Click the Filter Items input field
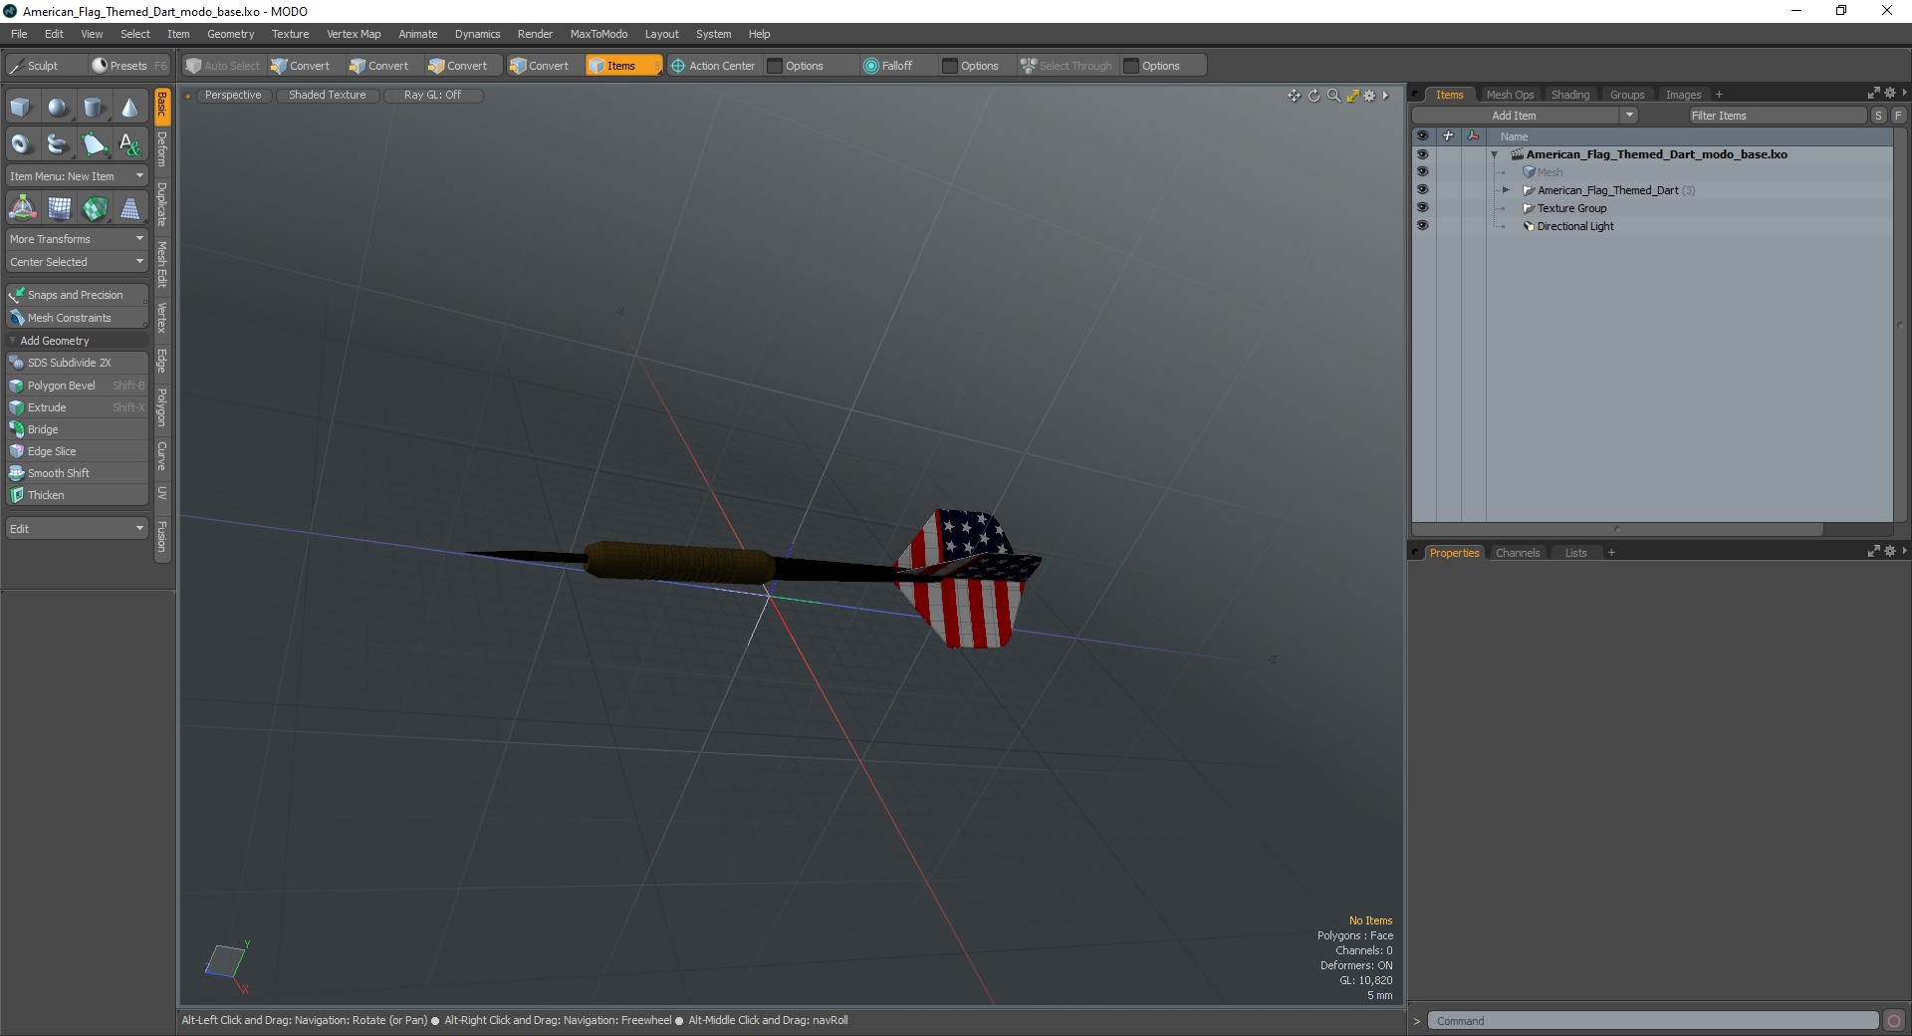This screenshot has height=1036, width=1912. (1777, 116)
